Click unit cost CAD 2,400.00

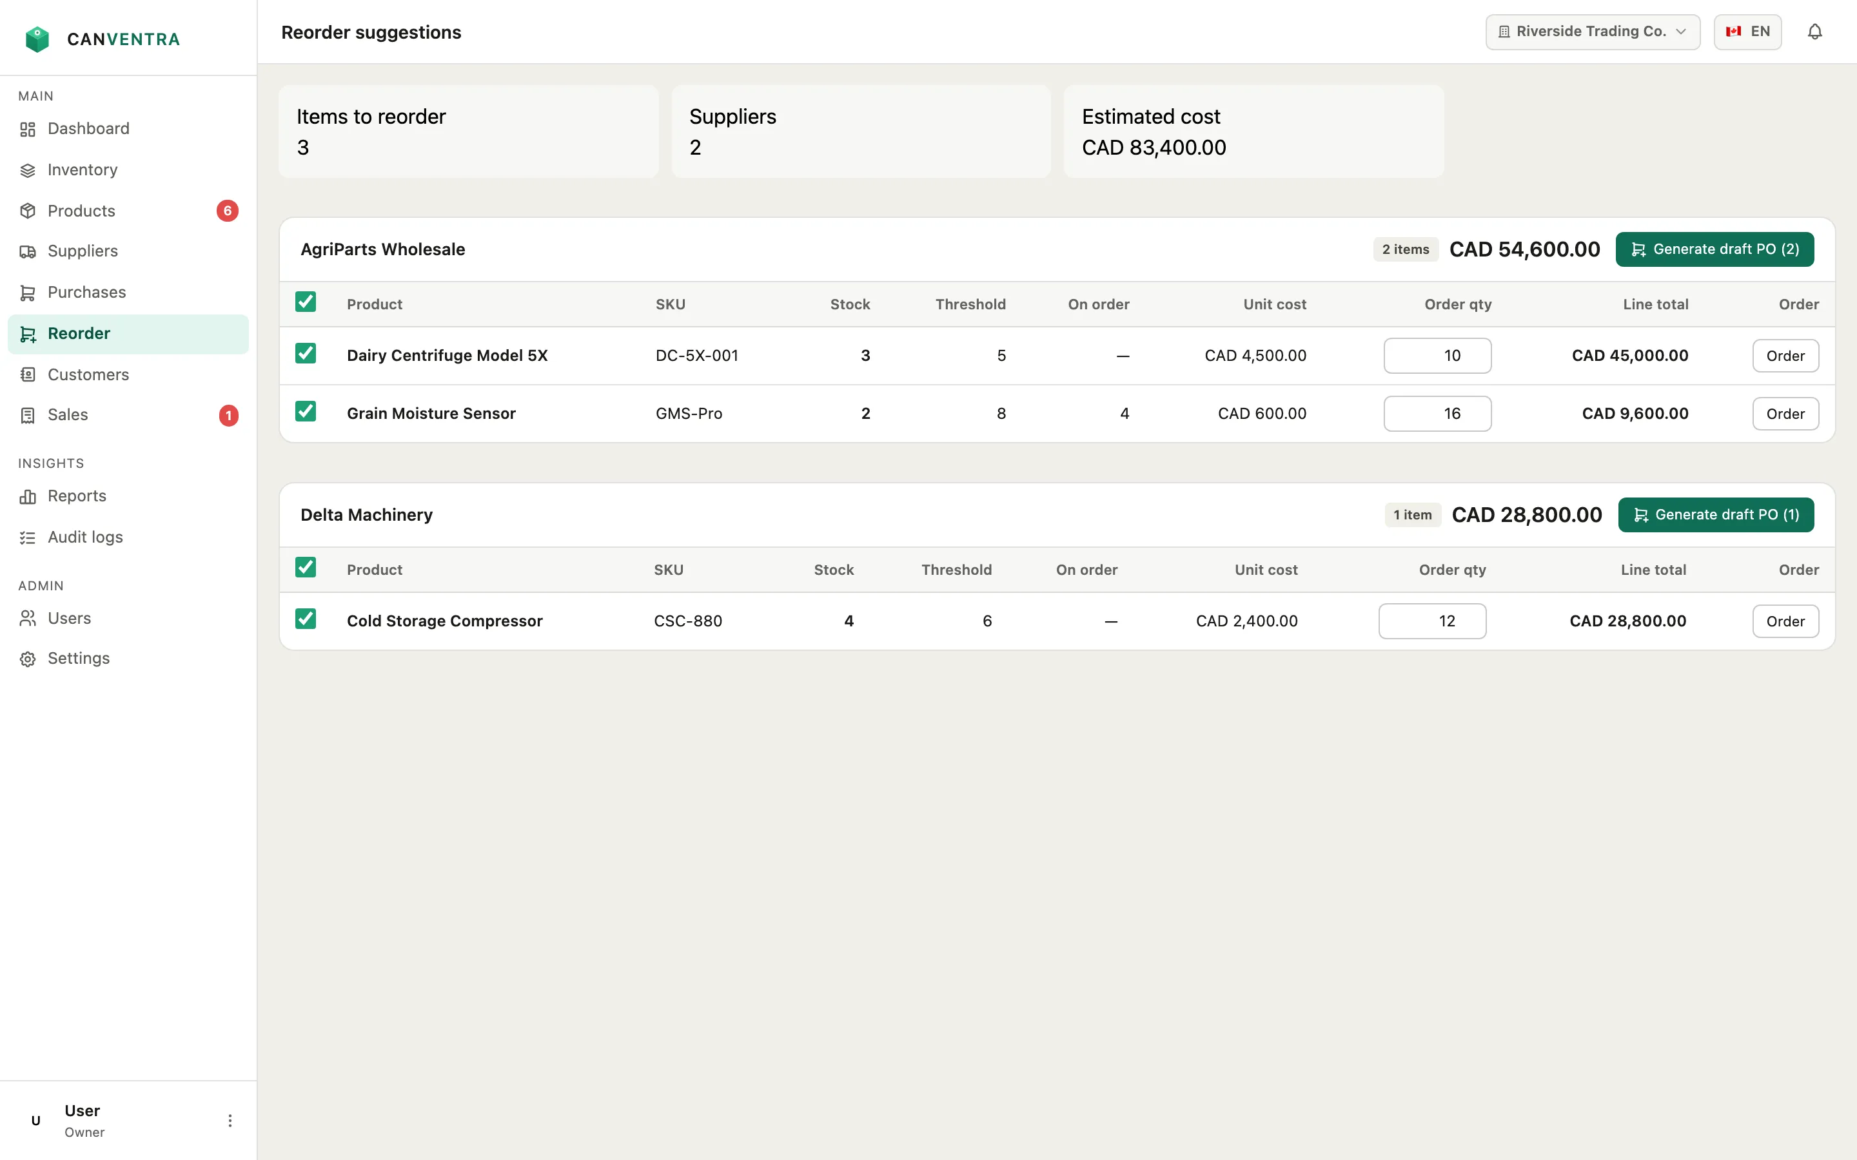coord(1247,621)
